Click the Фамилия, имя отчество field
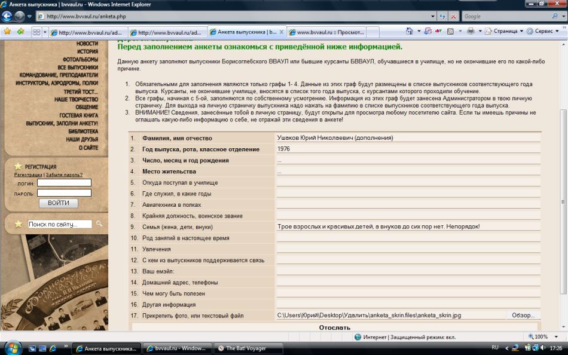Screen dimensions: 568x355 (x=408, y=137)
